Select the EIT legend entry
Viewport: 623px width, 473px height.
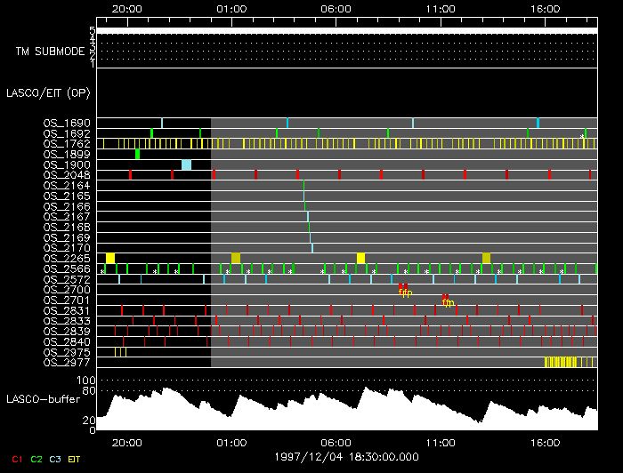coord(75,459)
